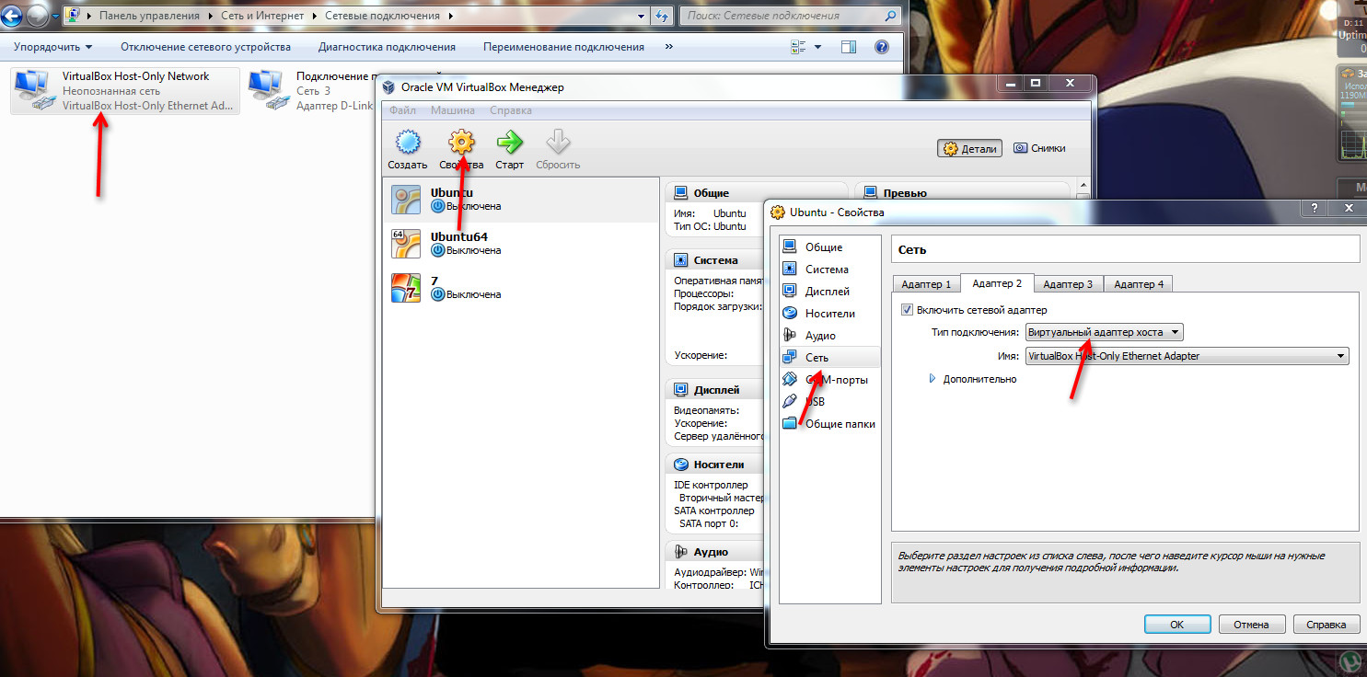Click the Дисплей section header in details
Viewport: 1367px width, 677px height.
coord(716,389)
